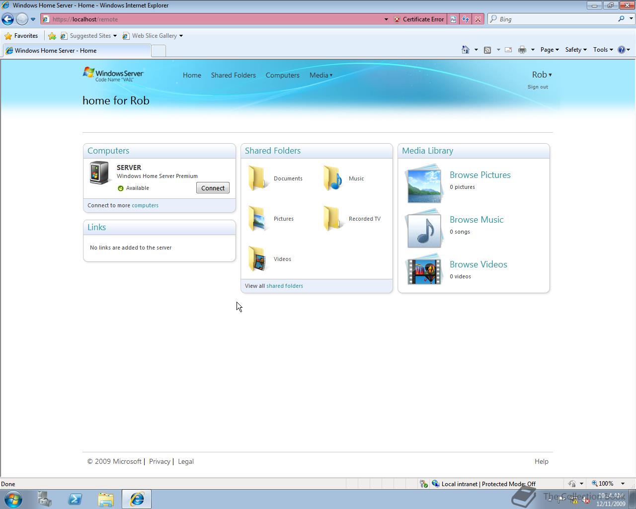The image size is (636, 509).
Task: Click the Local intranet Protected Mode status
Action: pos(483,484)
